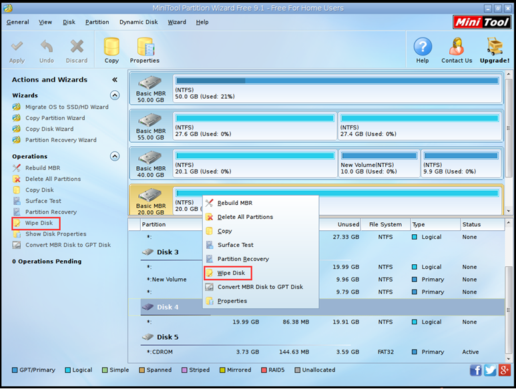
Task: Open the Disk menu
Action: (x=69, y=22)
